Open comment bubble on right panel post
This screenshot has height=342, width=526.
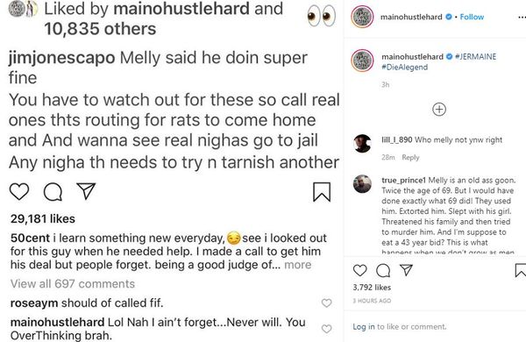click(x=383, y=270)
